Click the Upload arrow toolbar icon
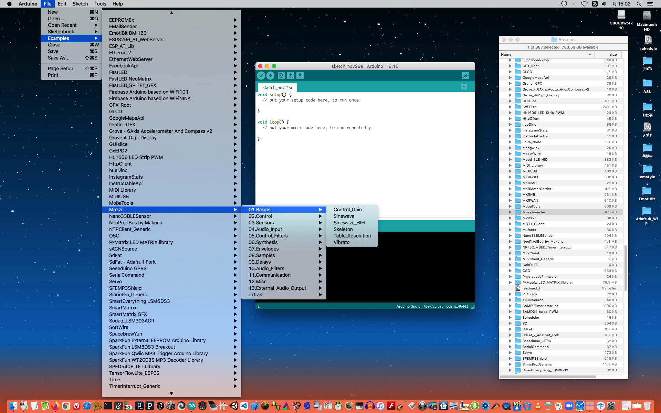The width and height of the screenshot is (661, 413). pos(271,76)
